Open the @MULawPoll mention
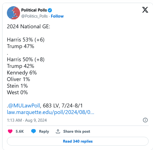 [x=24, y=105]
